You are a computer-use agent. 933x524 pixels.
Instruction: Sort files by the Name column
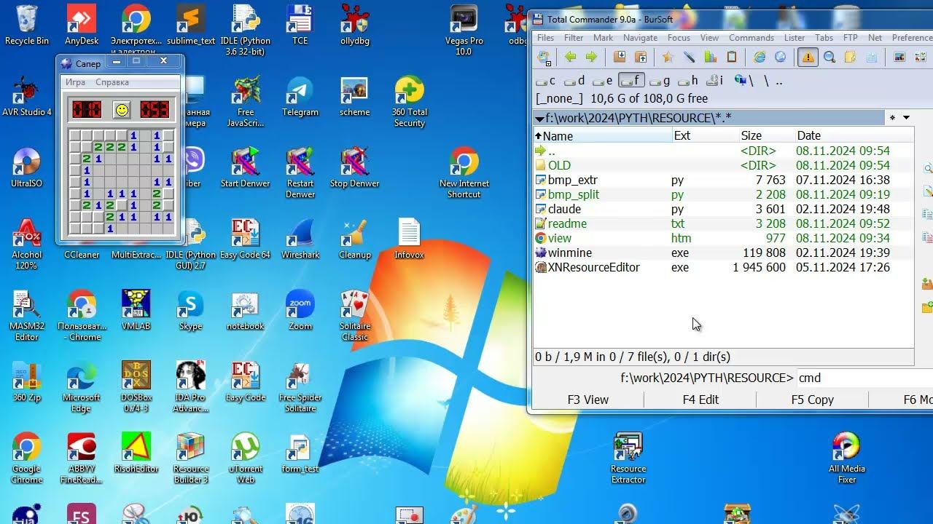point(603,135)
